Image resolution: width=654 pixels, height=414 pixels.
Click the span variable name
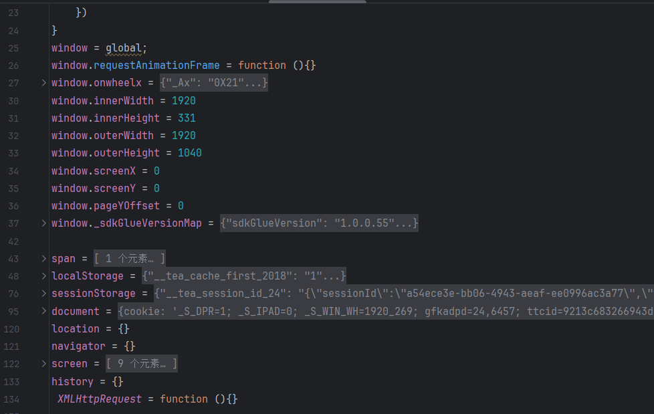tap(64, 259)
